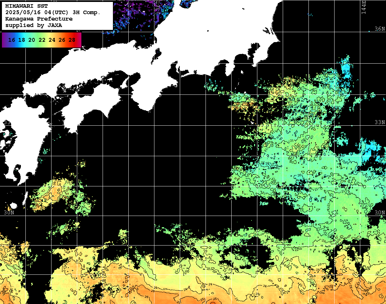Click the "2025/05/16 04(UTC) 3H Comp." date line
Screen dimensions: 386x304
[53, 13]
